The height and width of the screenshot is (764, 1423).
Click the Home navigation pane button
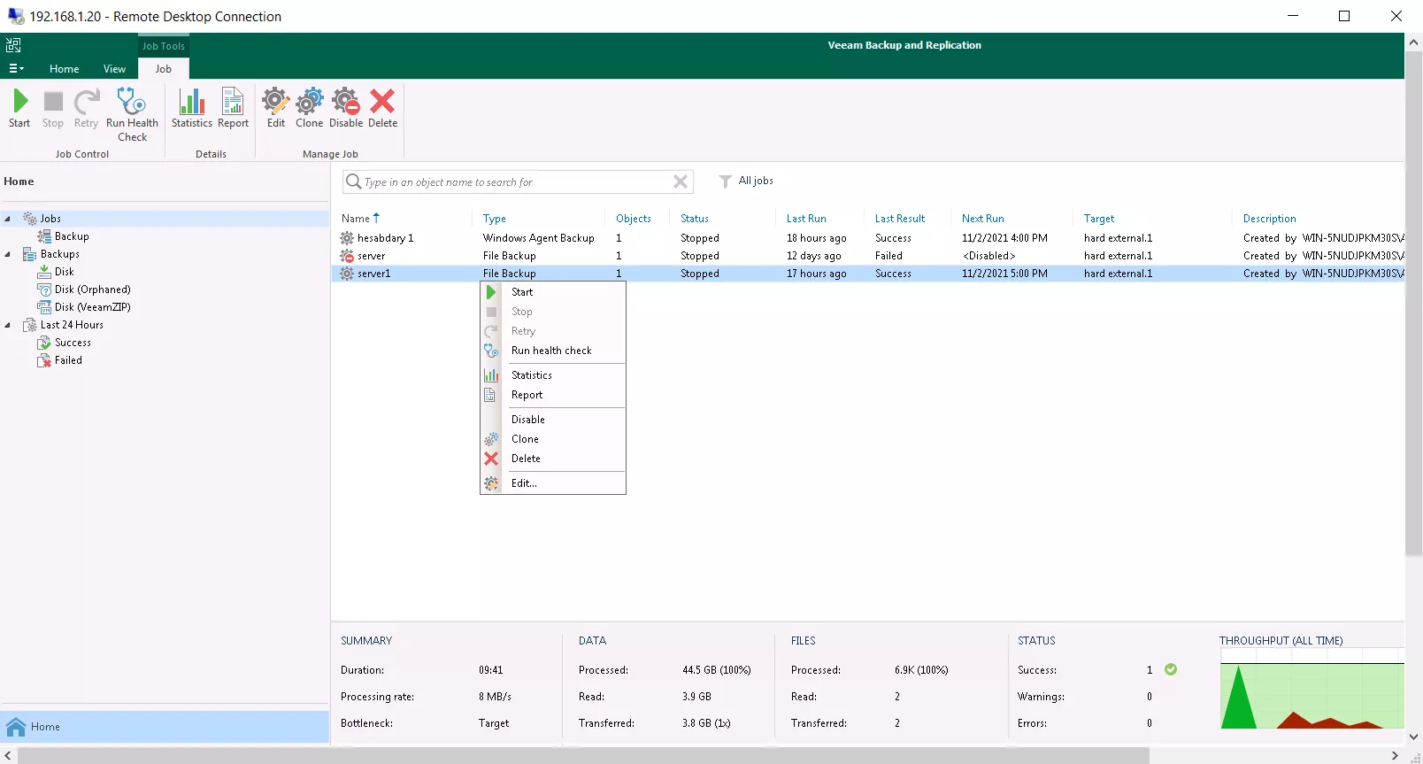tap(165, 727)
